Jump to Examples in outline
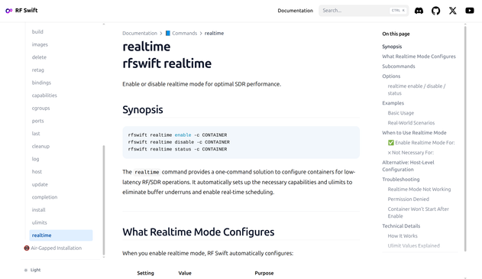The height and width of the screenshot is (279, 482). 393,103
